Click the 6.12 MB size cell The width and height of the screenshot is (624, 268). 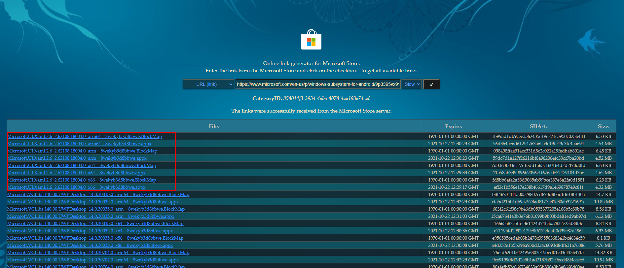coord(604,216)
